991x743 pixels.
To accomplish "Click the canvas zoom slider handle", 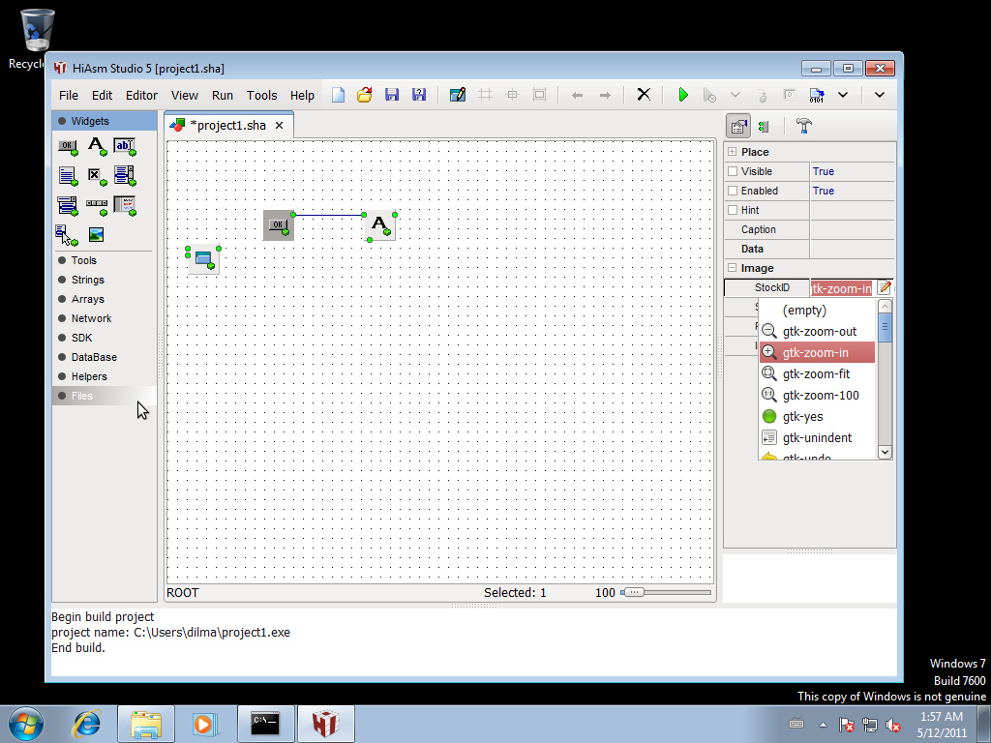I will 633,592.
